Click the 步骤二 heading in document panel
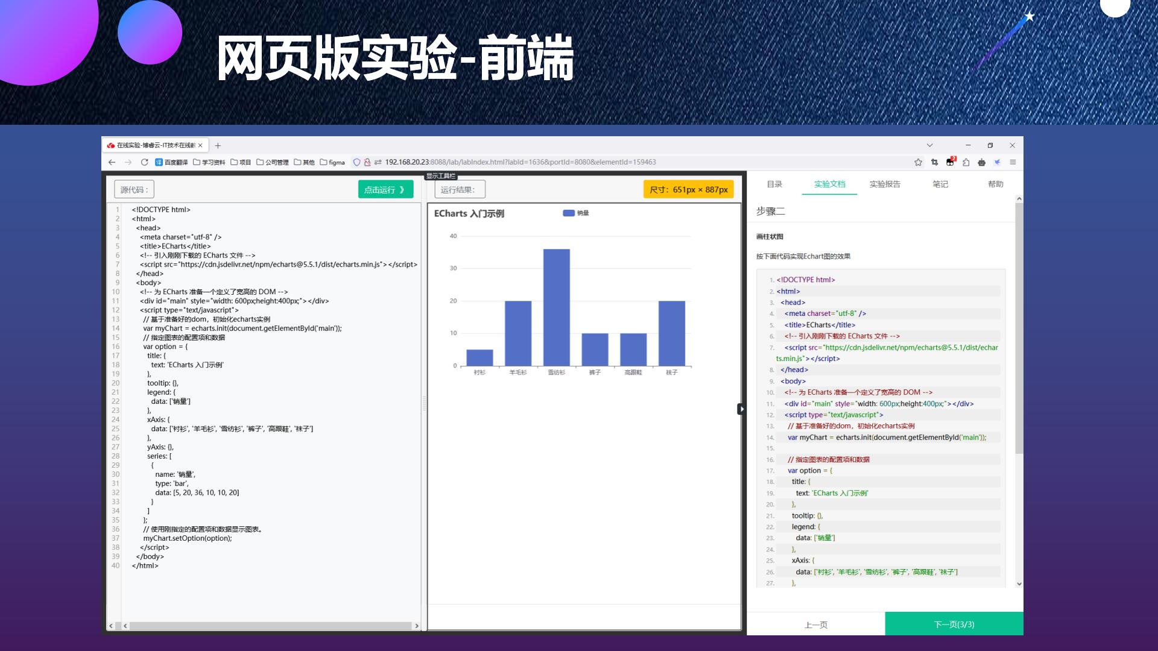 771,211
